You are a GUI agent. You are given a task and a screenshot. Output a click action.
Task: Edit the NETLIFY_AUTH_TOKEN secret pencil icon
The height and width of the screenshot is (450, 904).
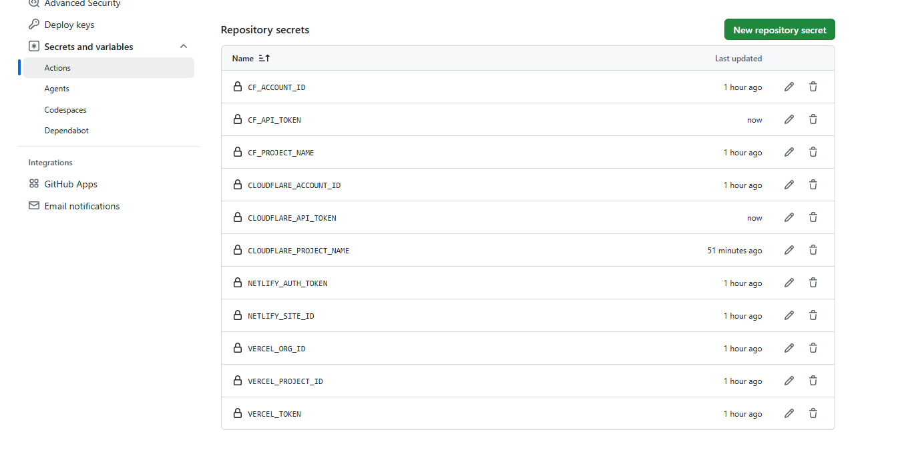789,283
